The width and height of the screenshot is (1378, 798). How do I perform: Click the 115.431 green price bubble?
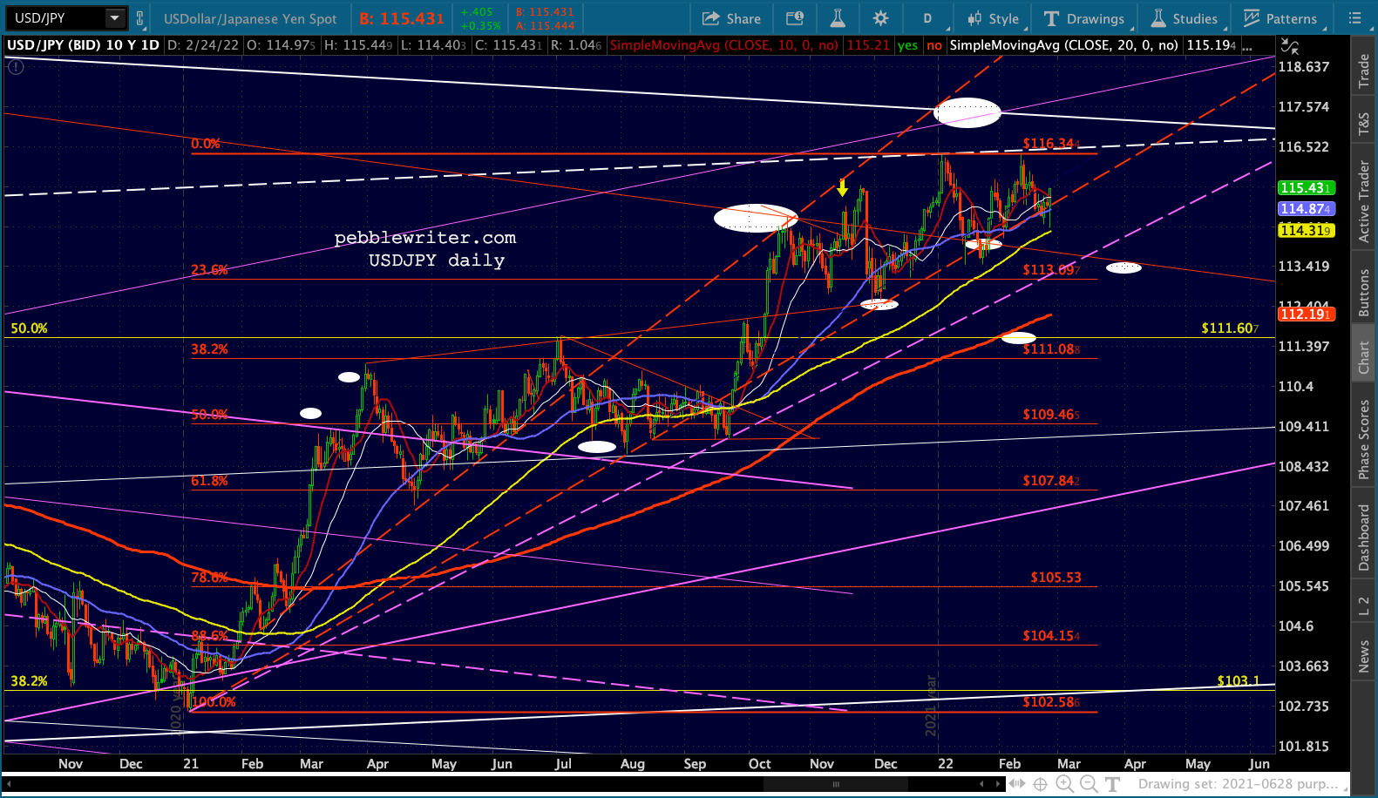[x=1305, y=188]
